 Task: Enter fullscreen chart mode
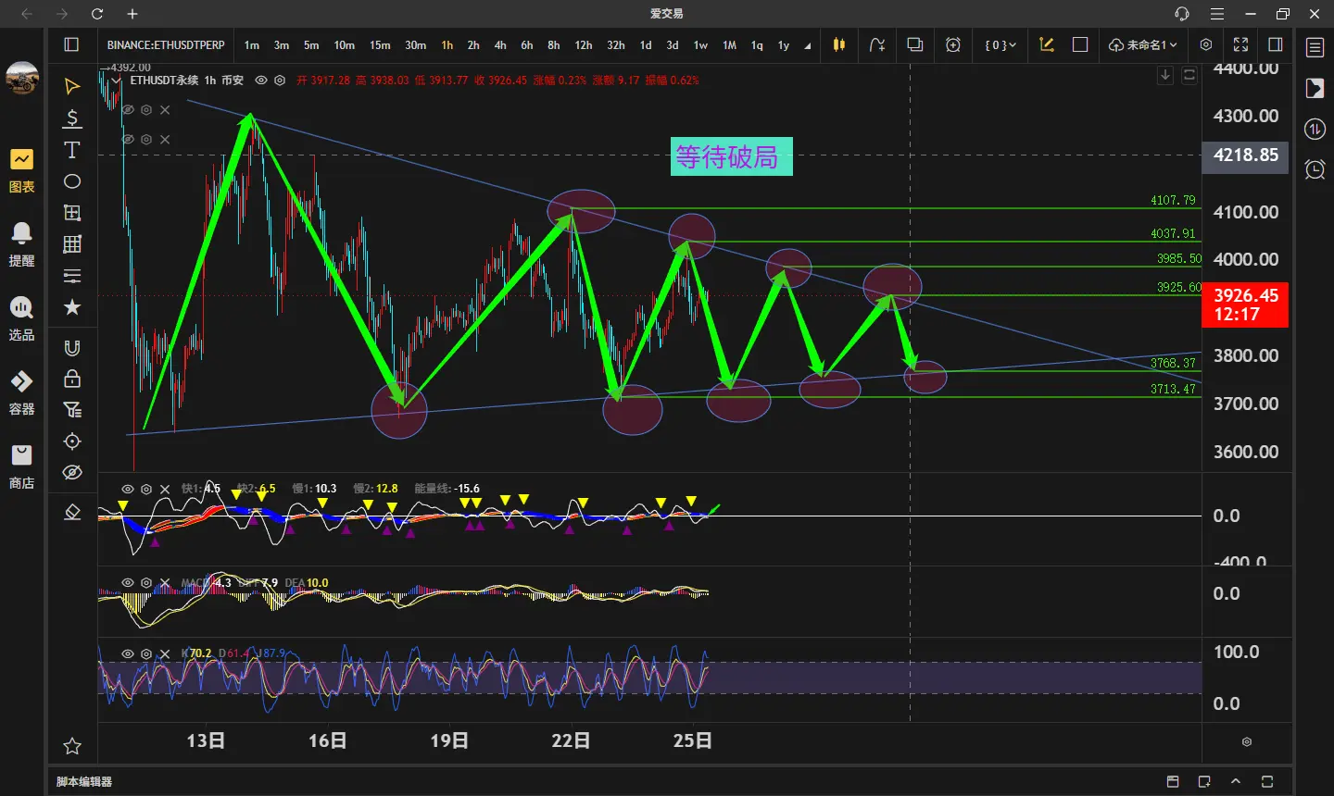(x=1241, y=44)
